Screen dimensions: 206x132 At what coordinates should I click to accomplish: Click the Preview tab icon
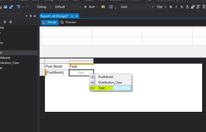[62, 22]
